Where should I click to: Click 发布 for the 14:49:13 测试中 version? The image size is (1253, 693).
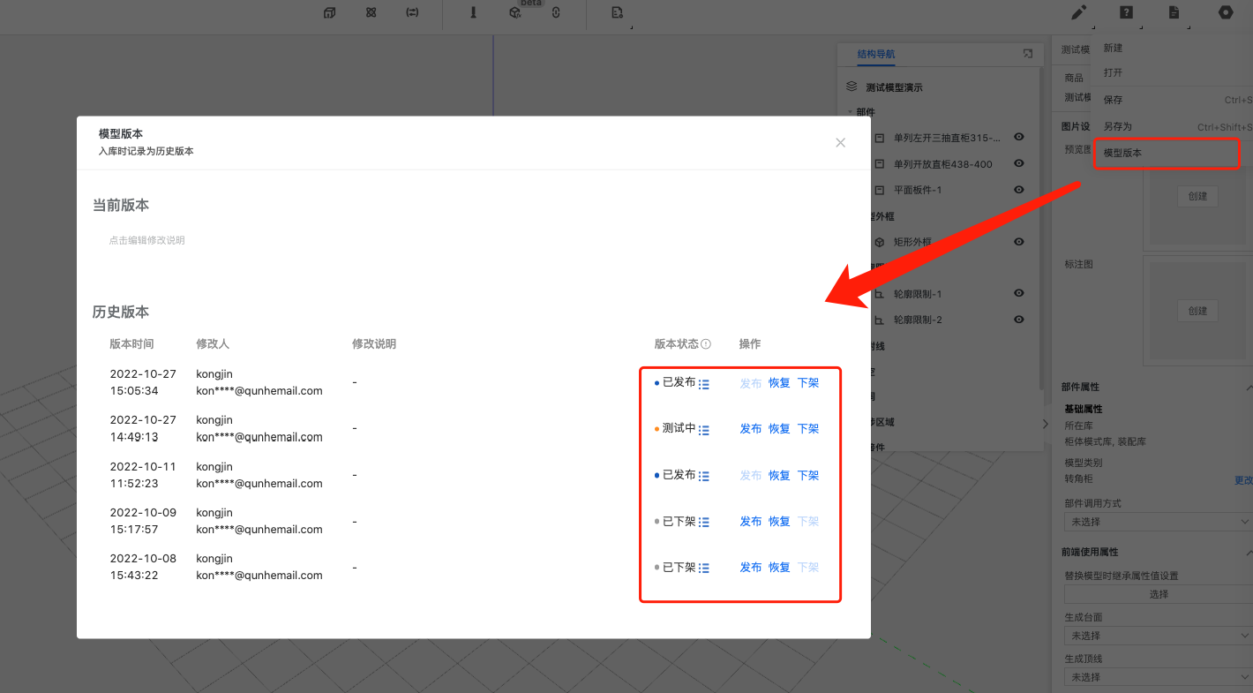pos(751,429)
